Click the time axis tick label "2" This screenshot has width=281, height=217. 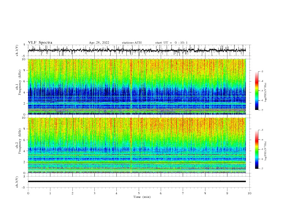pyautogui.click(x=72, y=193)
